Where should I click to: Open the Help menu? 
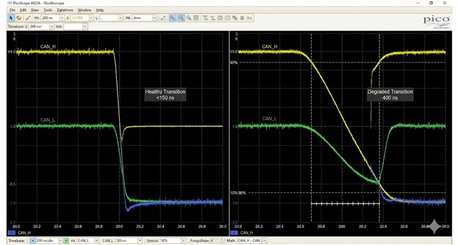click(100, 10)
